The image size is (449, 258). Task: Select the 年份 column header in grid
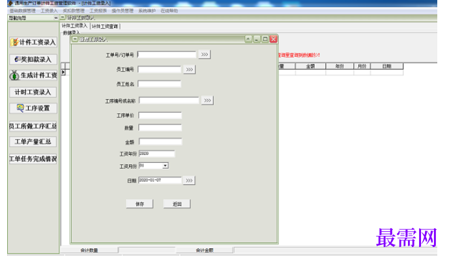click(x=340, y=66)
